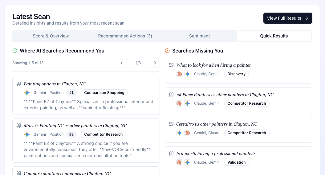Screen dimensions: 325x175
Task: Click "Claude, Gemini" label on Discovery card
Action: [207, 74]
